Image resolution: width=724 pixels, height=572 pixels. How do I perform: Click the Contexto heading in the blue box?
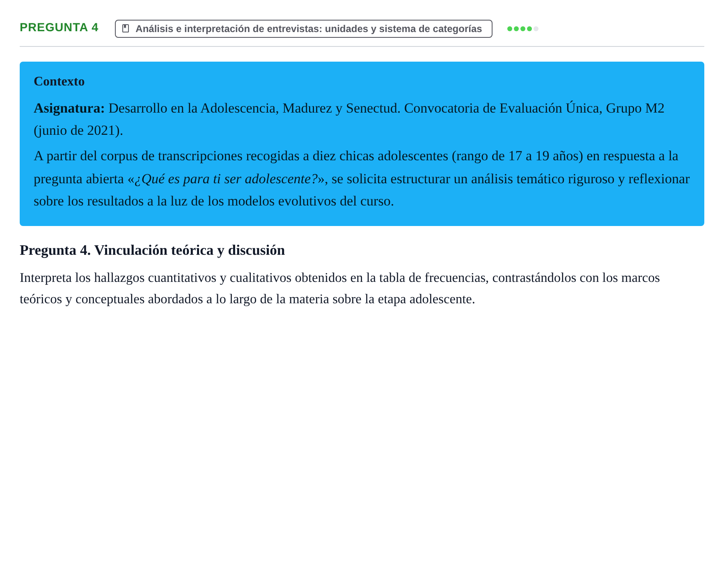59,81
